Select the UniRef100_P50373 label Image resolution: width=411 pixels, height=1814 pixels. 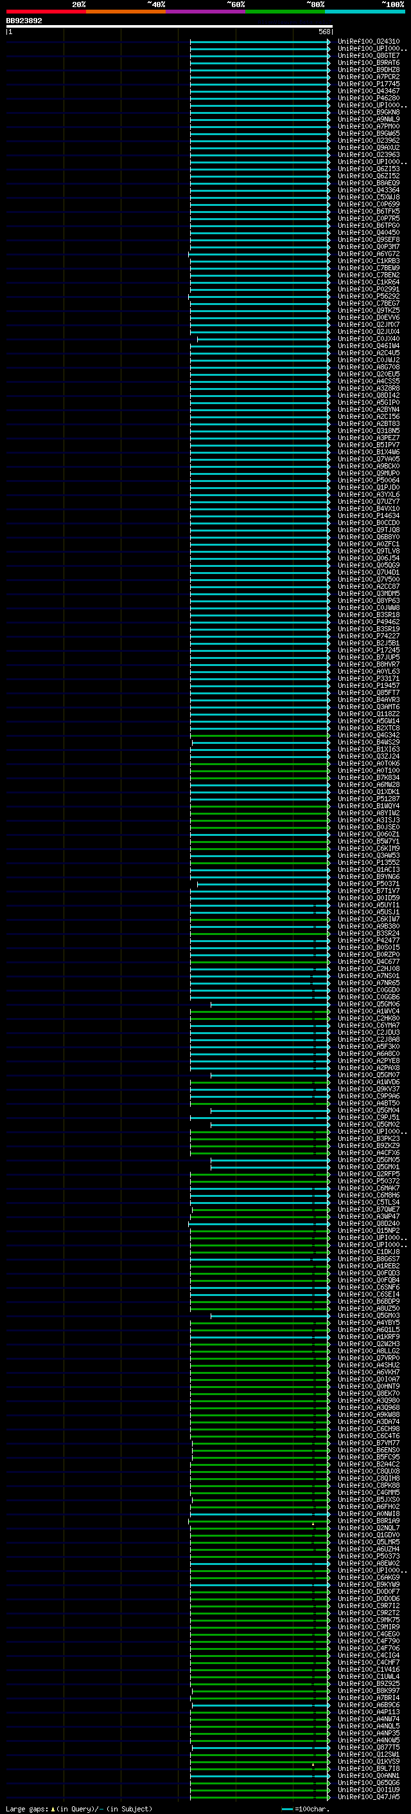(x=368, y=1555)
